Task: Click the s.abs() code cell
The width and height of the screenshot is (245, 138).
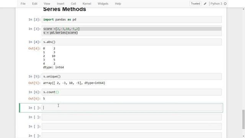Action: coord(132,42)
